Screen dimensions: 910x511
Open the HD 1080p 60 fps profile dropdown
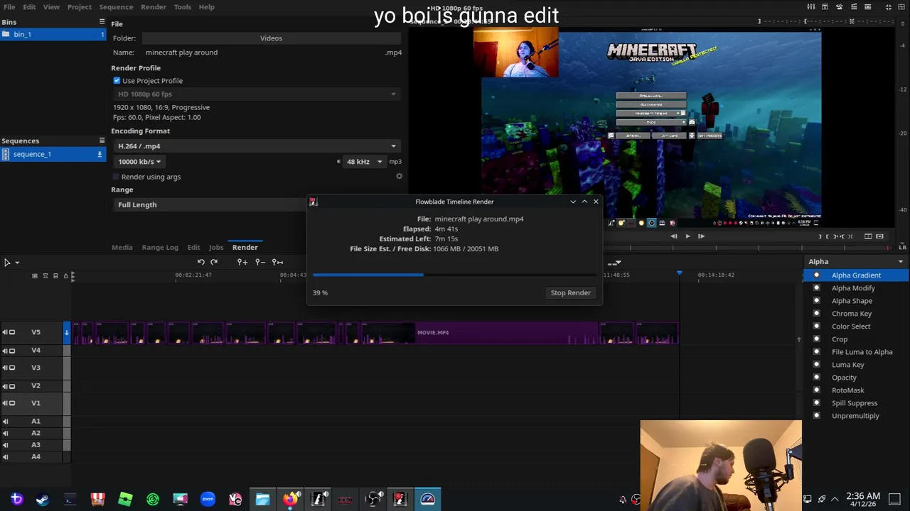(x=256, y=94)
